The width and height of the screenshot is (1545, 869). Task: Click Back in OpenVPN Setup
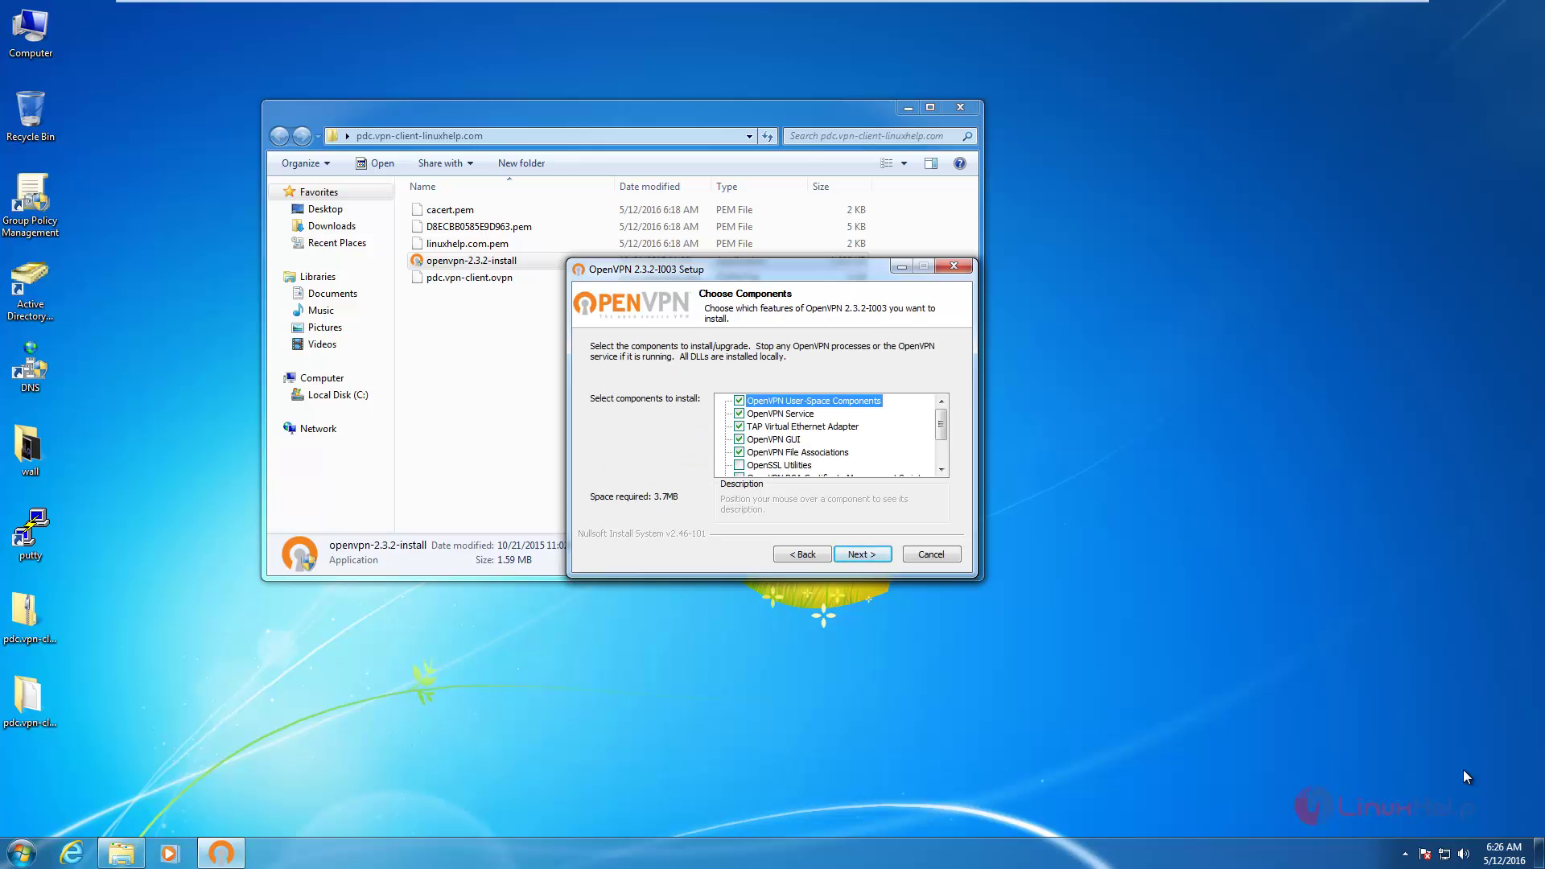pos(802,554)
